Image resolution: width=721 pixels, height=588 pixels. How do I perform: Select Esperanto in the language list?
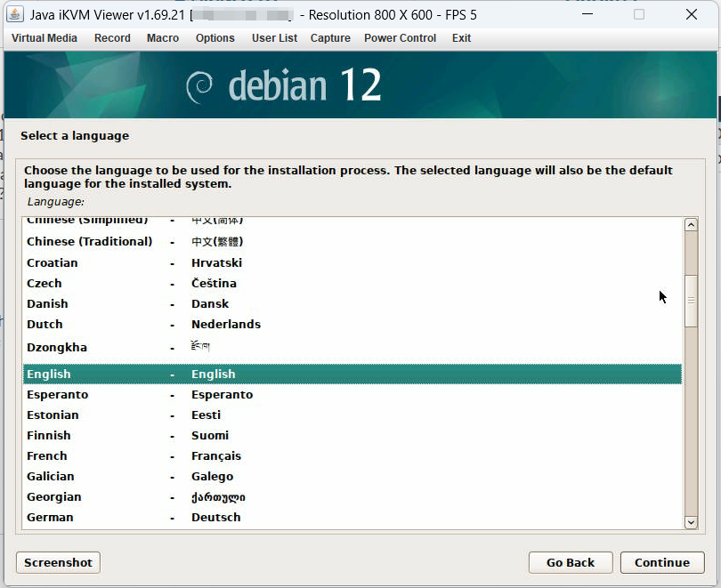pyautogui.click(x=352, y=395)
